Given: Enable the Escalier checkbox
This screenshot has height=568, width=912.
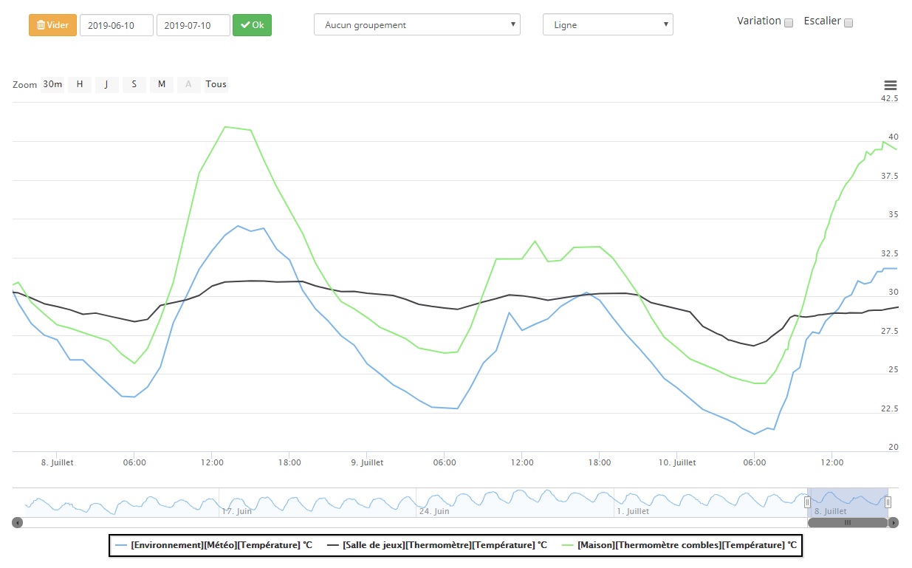Looking at the screenshot, I should pyautogui.click(x=848, y=23).
